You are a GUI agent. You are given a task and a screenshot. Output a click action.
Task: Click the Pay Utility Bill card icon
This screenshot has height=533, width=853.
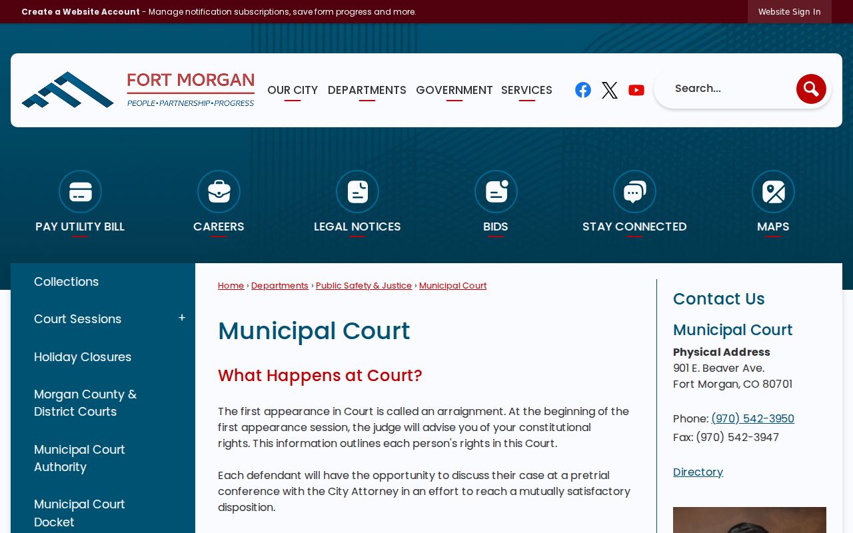[x=80, y=192]
